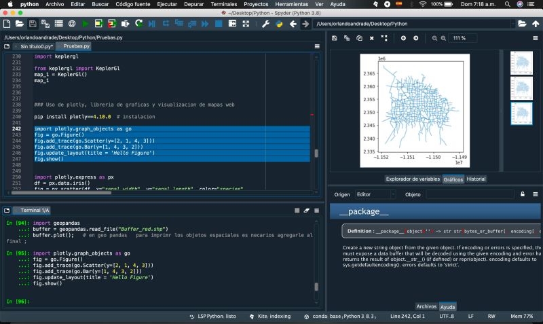Expand the Origen Editor combo box
543x324 pixels.
[x=375, y=194]
